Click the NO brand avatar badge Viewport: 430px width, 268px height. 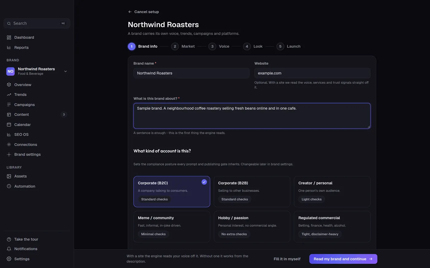coord(10,71)
